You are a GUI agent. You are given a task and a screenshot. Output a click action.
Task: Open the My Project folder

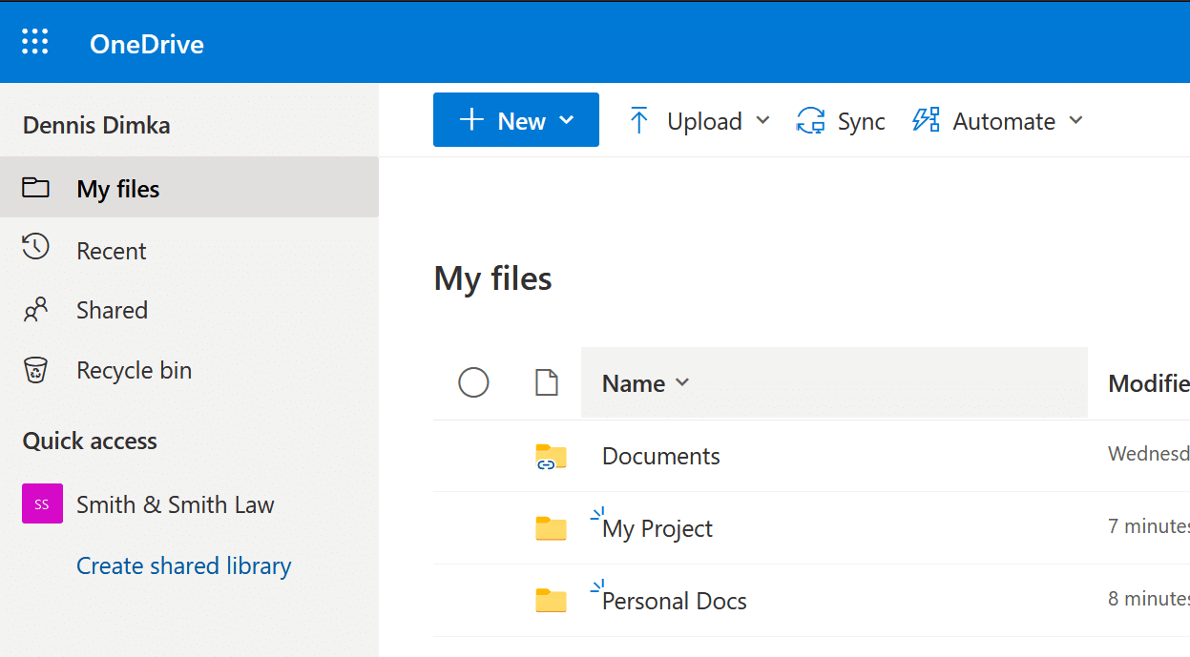tap(658, 528)
